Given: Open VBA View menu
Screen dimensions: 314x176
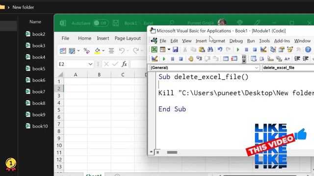Looking at the screenshot, I should click(x=186, y=41).
